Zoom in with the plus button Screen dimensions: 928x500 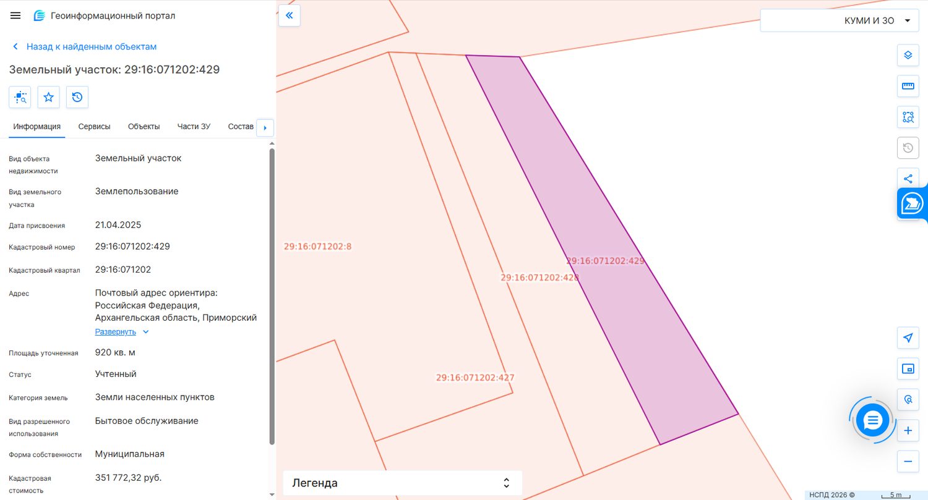(908, 430)
